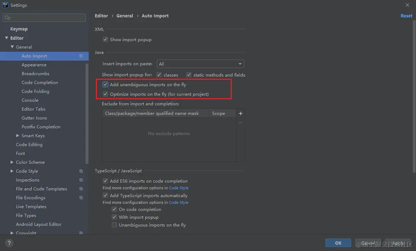Add an exclude pattern with the plus icon

click(x=241, y=113)
